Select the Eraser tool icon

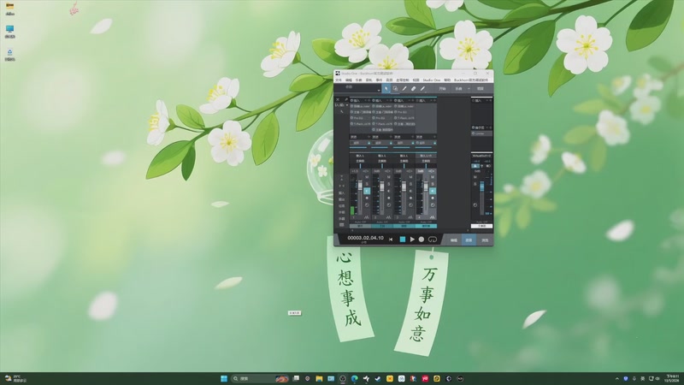coord(414,89)
